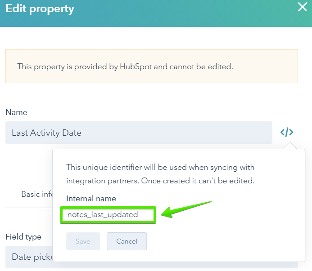This screenshot has width=312, height=271.
Task: Click the disabled Save button
Action: click(83, 241)
